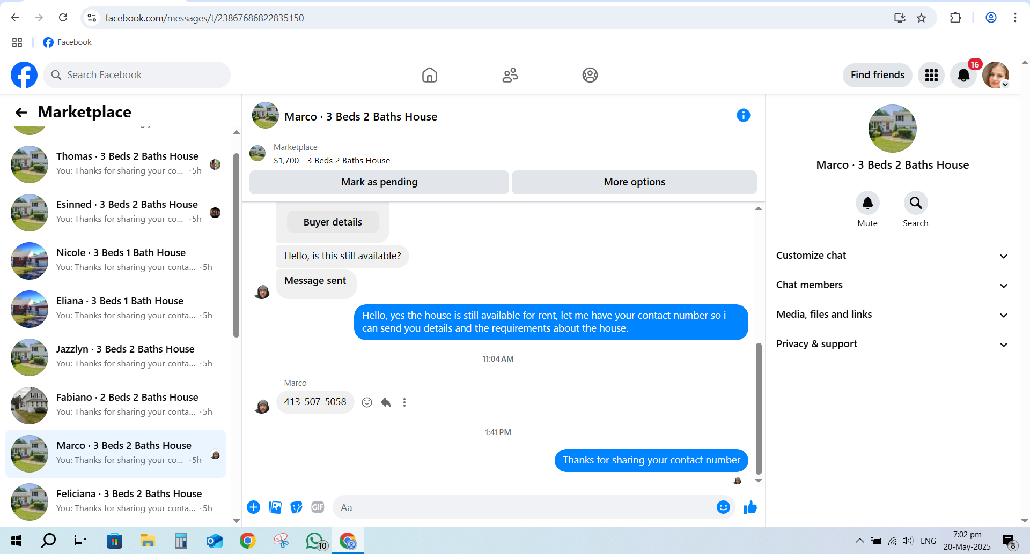Click Find friends button
Image resolution: width=1030 pixels, height=554 pixels.
pyautogui.click(x=878, y=75)
